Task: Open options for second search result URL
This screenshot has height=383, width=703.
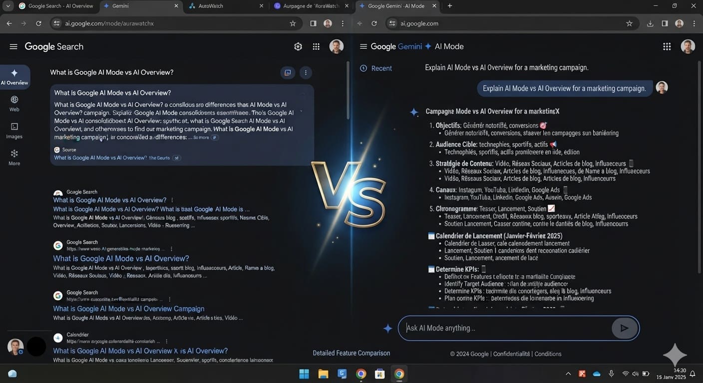Action: coord(171,249)
